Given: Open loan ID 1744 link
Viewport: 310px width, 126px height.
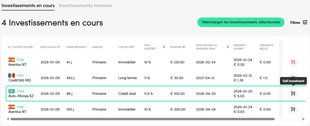Looking at the screenshot, I should coord(20,91).
